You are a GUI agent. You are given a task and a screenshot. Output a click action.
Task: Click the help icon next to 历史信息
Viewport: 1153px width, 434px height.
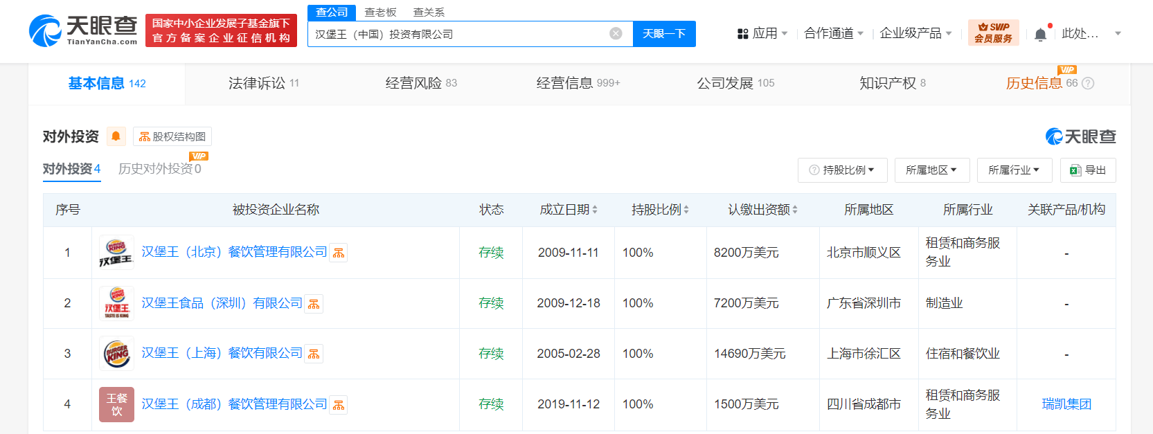[x=1088, y=84]
